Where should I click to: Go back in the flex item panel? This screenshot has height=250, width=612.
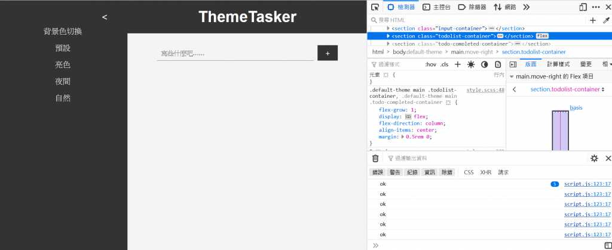[514, 89]
